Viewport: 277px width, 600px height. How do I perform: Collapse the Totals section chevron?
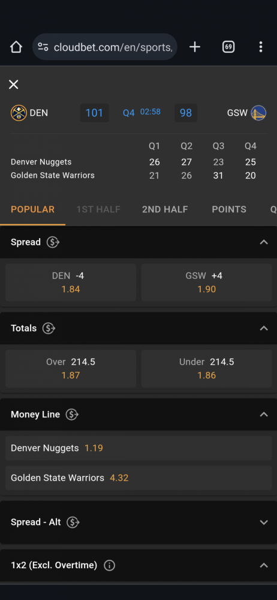point(264,328)
